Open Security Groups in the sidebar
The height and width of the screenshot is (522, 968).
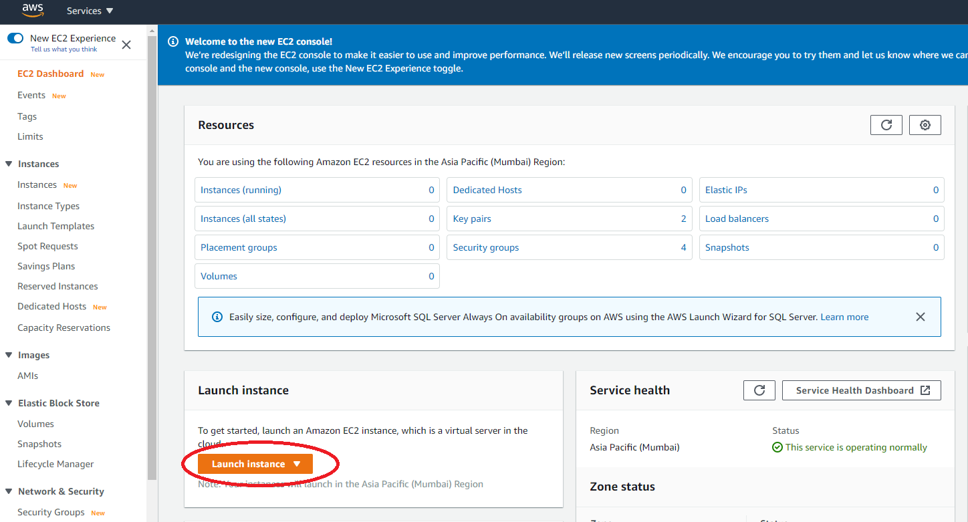(x=51, y=512)
